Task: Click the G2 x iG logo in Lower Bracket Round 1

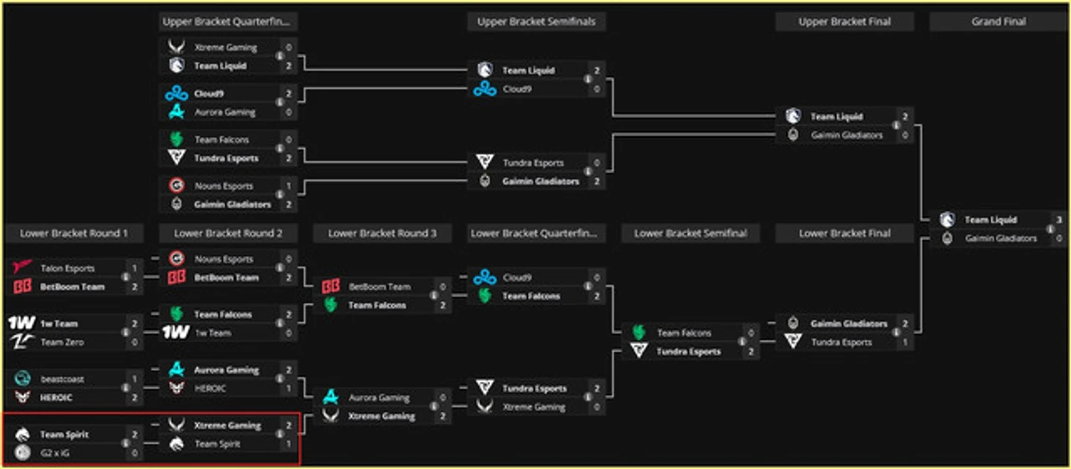Action: click(22, 453)
